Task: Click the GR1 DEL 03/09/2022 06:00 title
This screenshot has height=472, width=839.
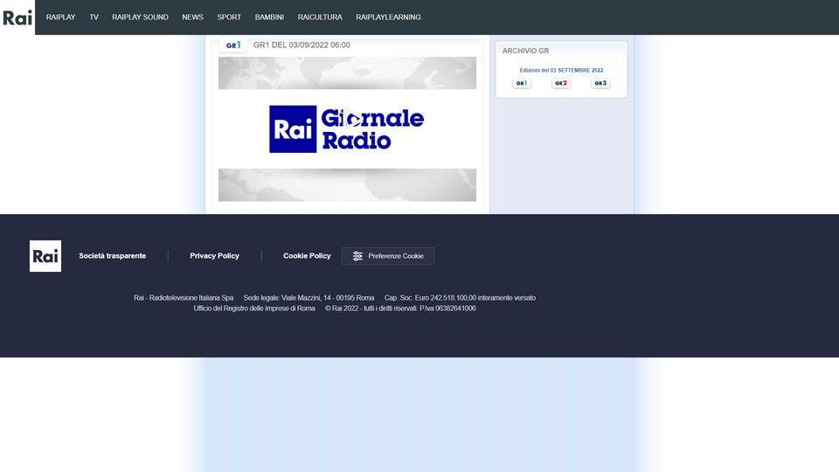Action: (302, 45)
